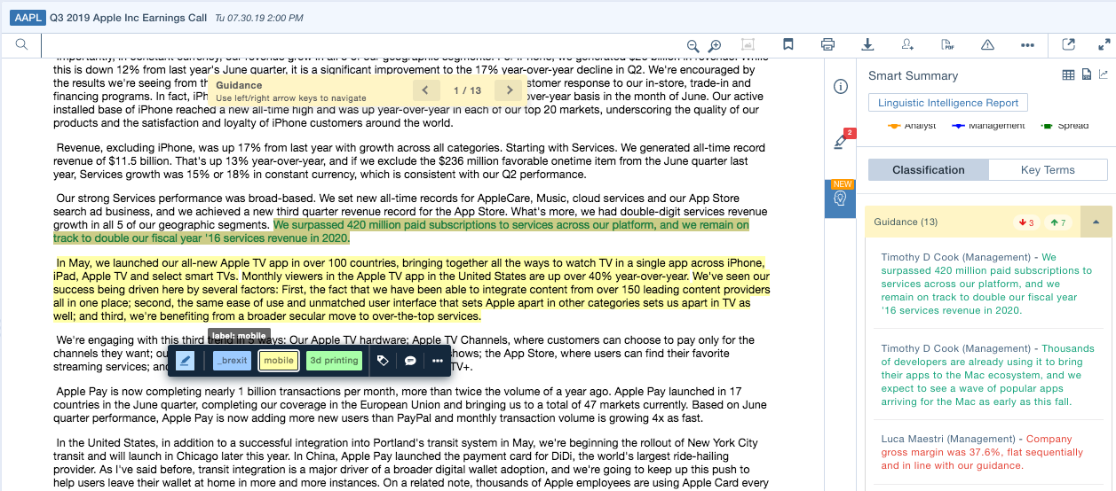Image resolution: width=1116 pixels, height=491 pixels.
Task: Apply the mobile label
Action: pos(279,361)
